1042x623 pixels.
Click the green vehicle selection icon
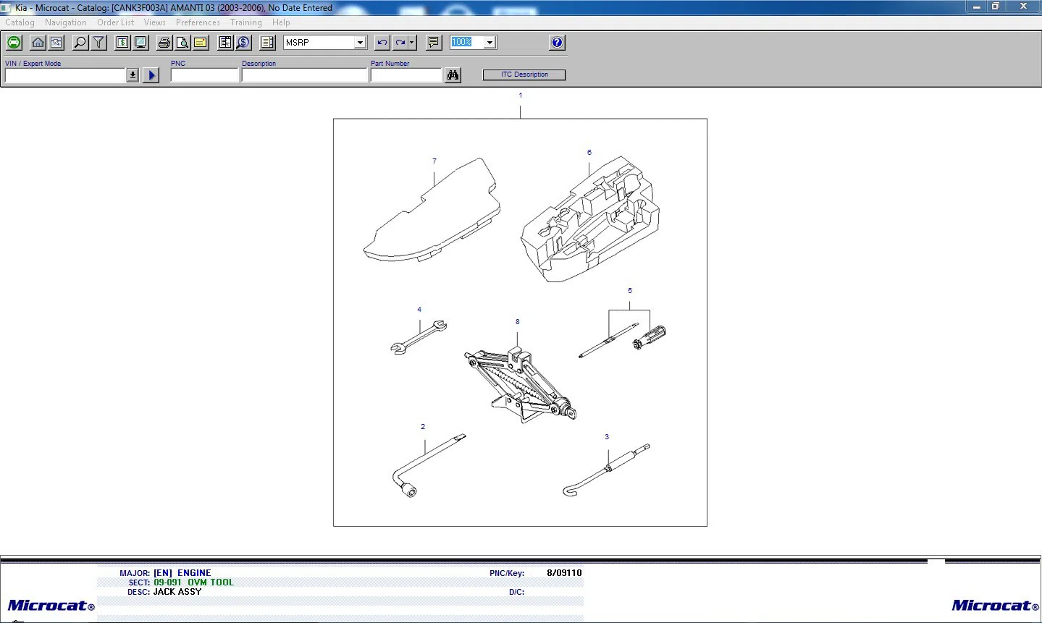tap(14, 43)
